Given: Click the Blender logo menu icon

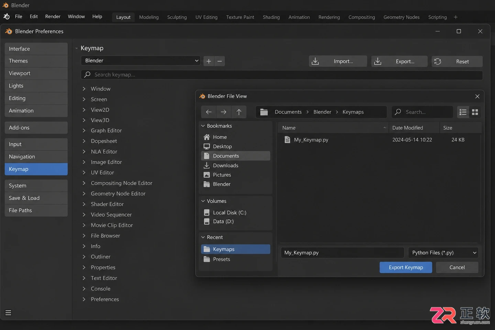Looking at the screenshot, I should (7, 16).
